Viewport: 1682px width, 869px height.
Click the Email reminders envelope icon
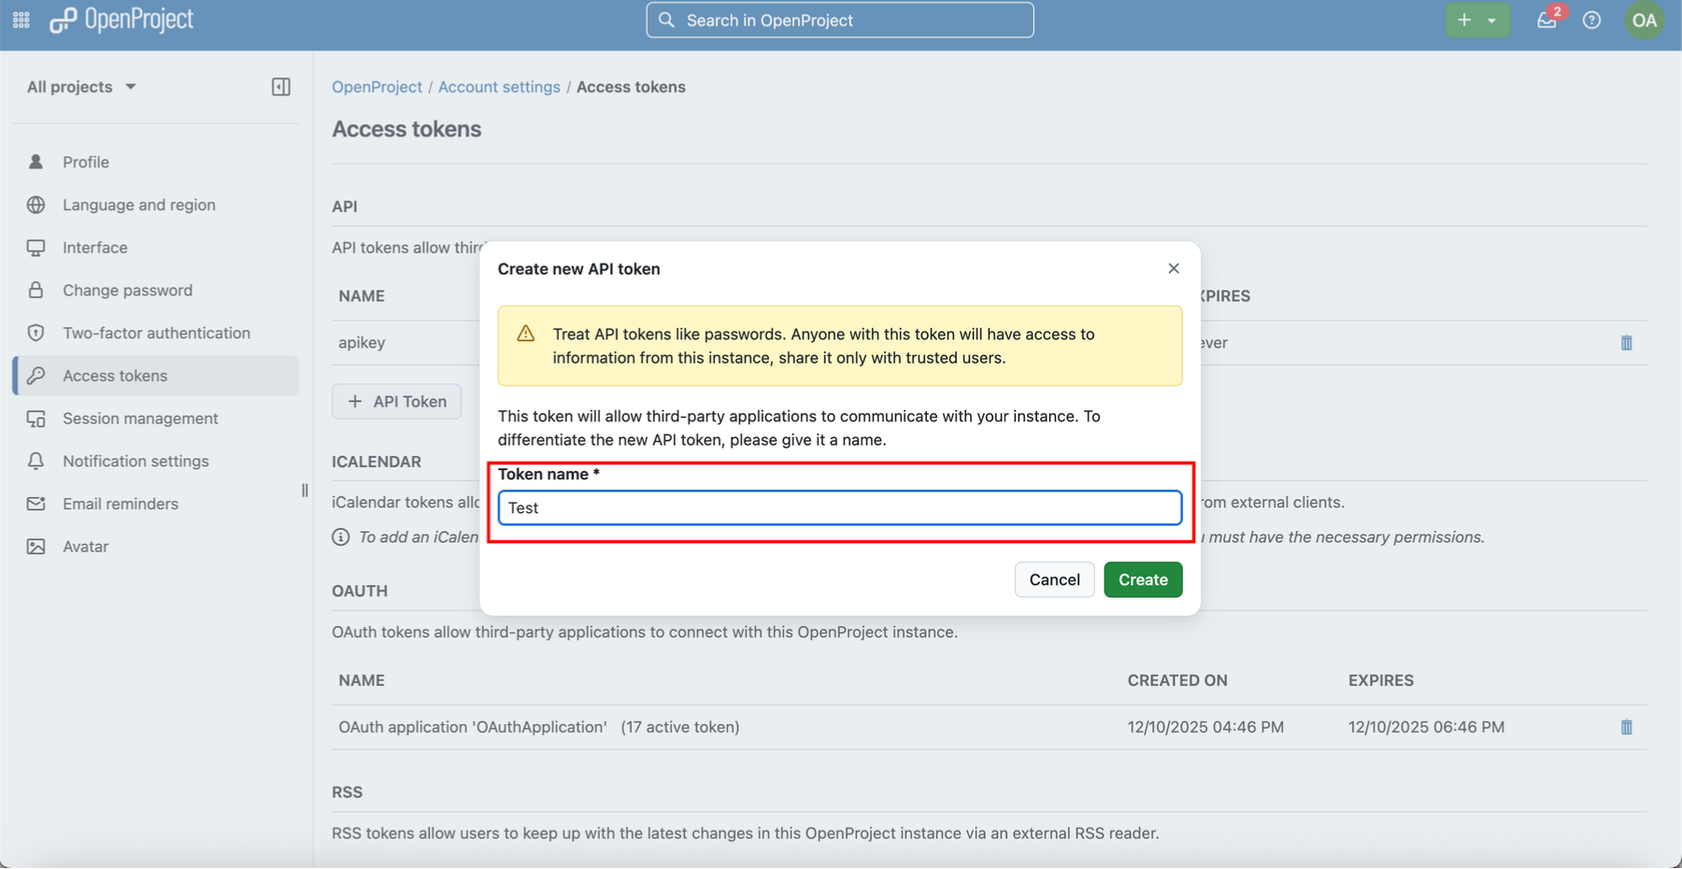click(x=36, y=504)
